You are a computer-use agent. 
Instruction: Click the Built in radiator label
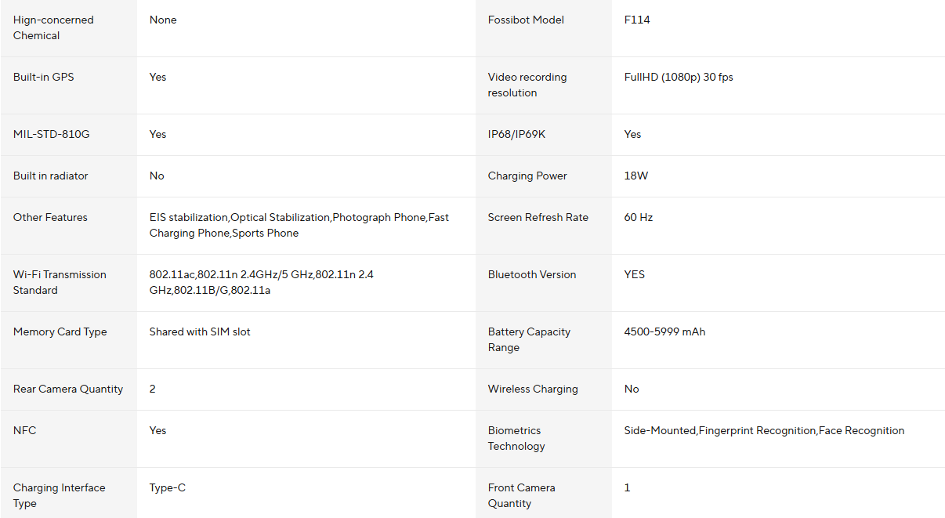click(x=51, y=176)
